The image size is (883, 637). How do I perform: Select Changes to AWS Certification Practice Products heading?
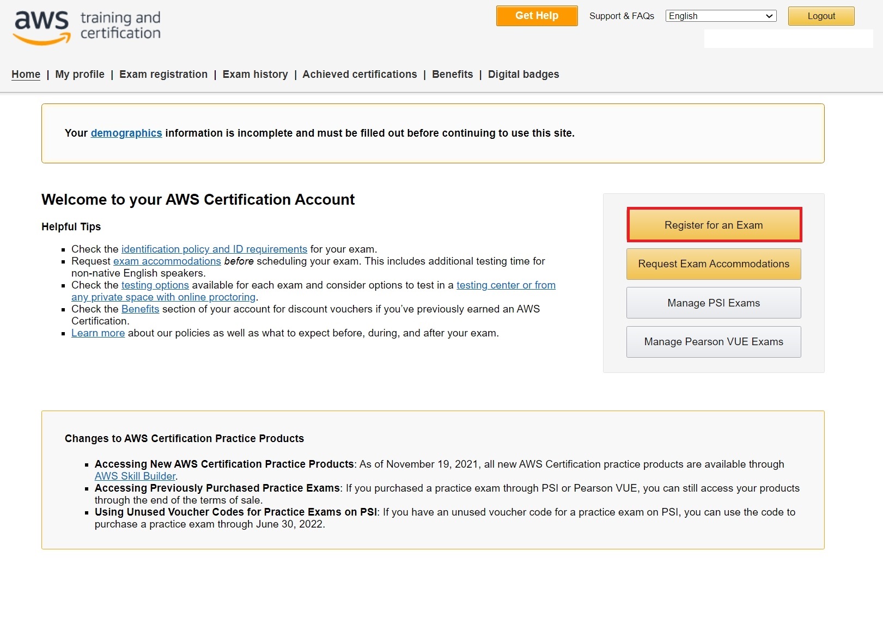pyautogui.click(x=185, y=439)
